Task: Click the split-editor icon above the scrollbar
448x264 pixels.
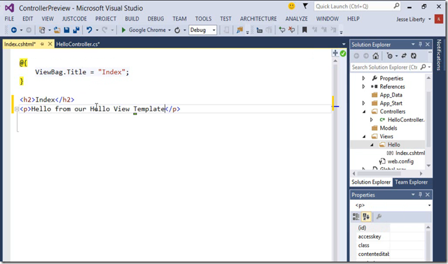Action: coord(335,53)
